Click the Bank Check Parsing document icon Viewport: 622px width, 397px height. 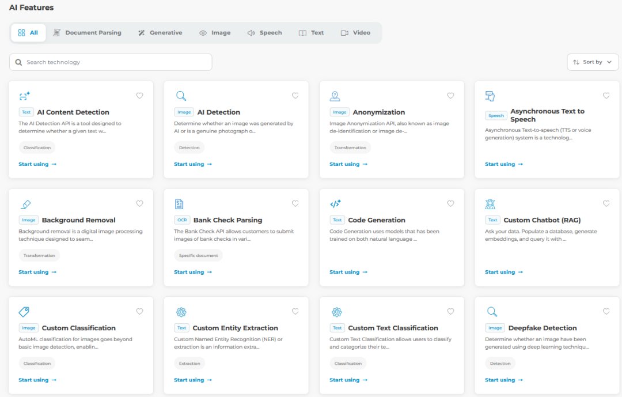(179, 204)
